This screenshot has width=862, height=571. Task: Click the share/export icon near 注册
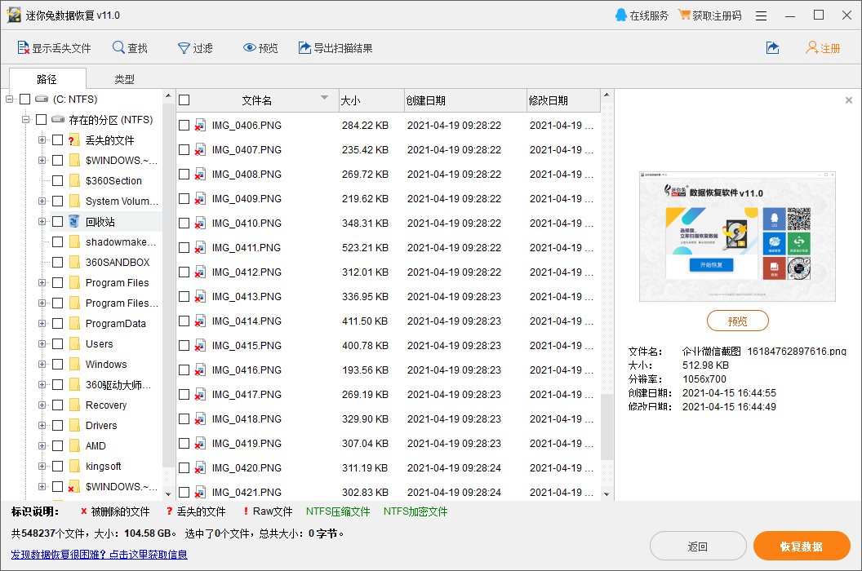tap(772, 47)
